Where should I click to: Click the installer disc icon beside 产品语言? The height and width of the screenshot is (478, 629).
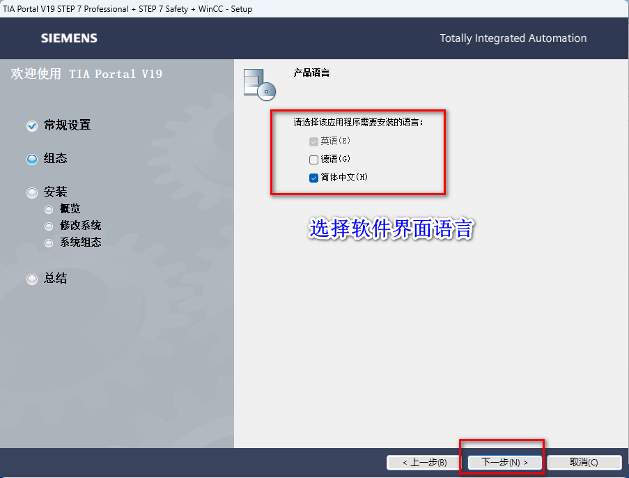tap(260, 85)
